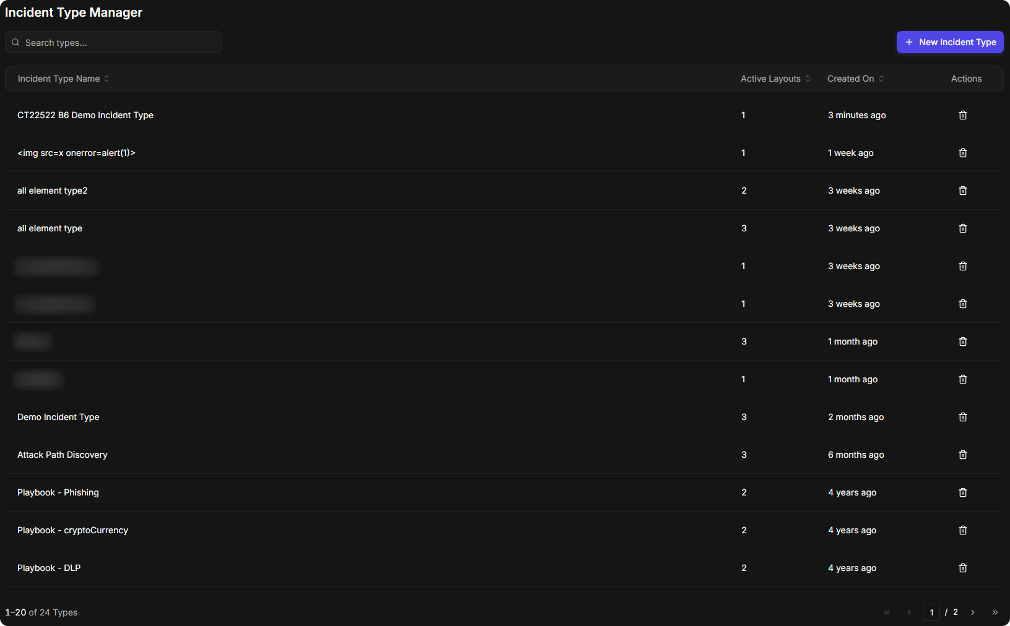Click '1 week ago' created date

(851, 153)
